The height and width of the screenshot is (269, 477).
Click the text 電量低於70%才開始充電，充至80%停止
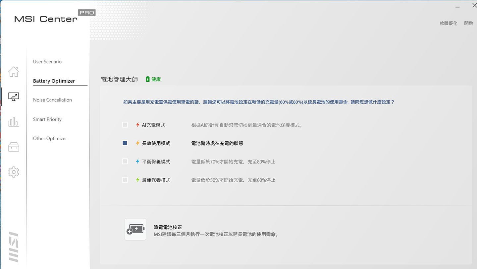point(233,162)
